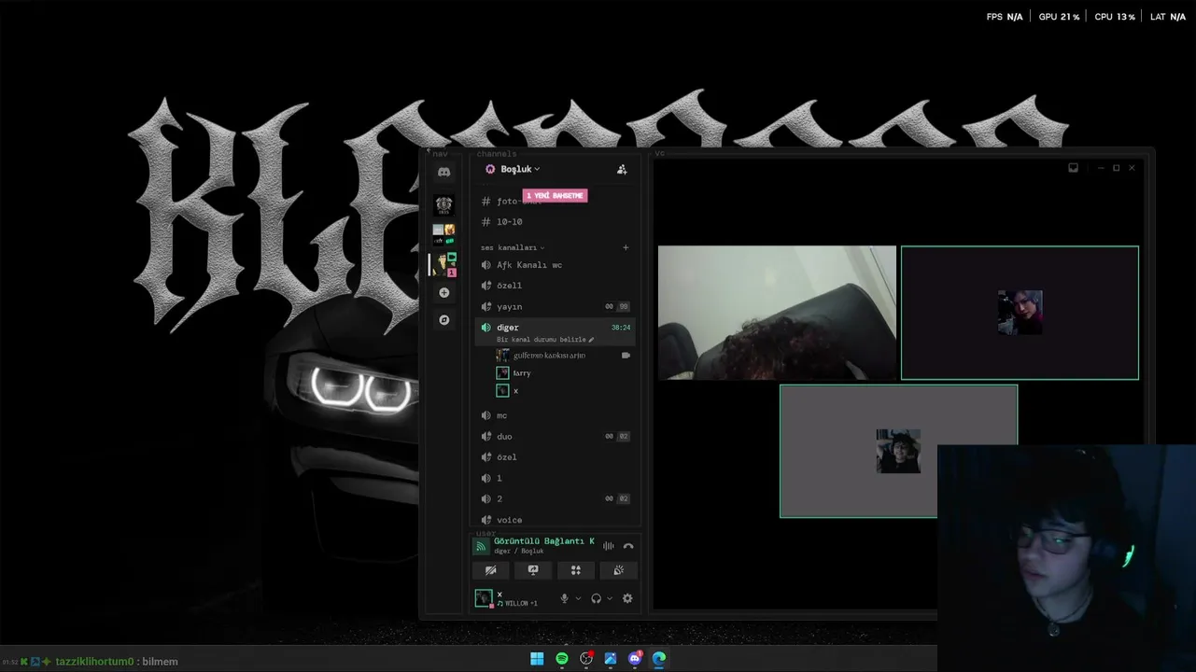Join özel voice channel
The height and width of the screenshot is (672, 1196).
click(x=556, y=457)
